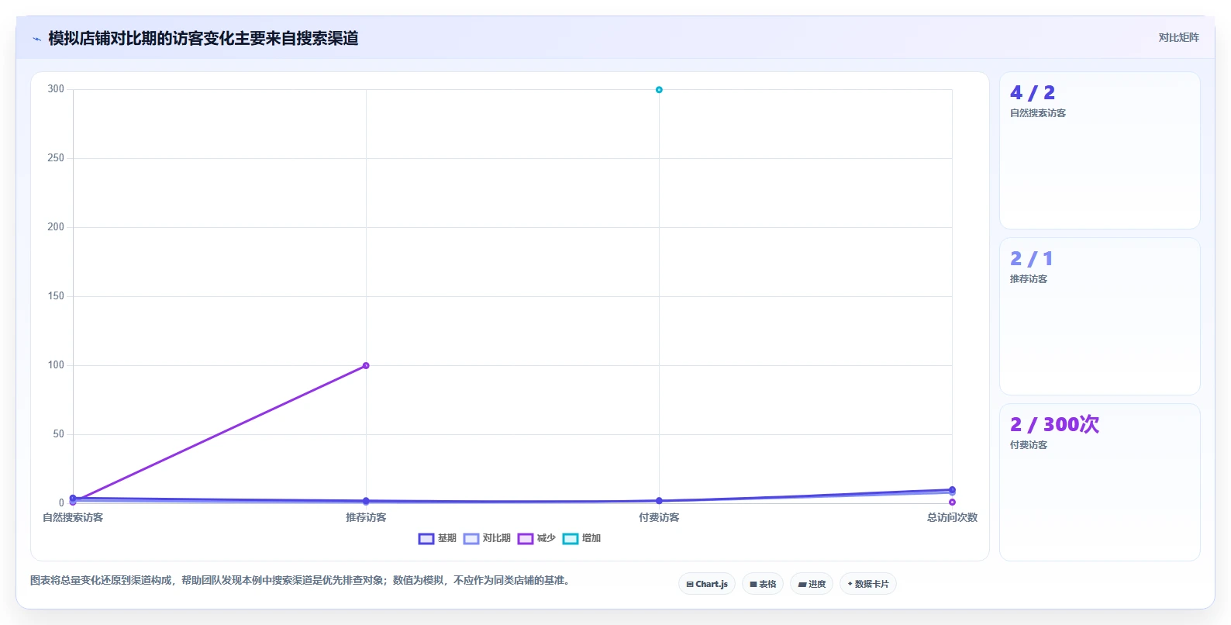Toggle the 减少 legend series

tap(536, 538)
